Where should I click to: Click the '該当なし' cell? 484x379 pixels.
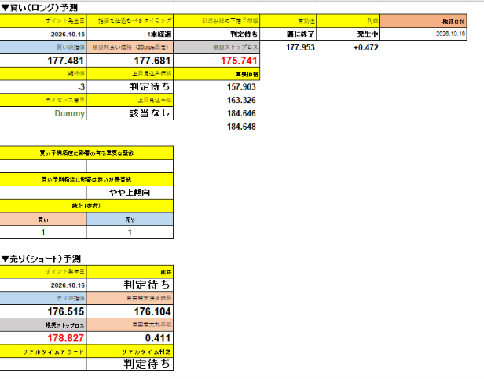pyautogui.click(x=130, y=113)
